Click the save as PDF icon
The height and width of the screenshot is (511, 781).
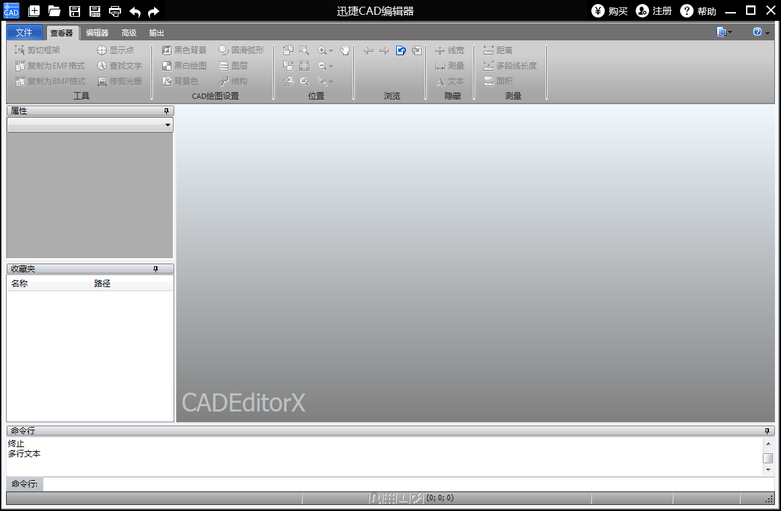[95, 11]
